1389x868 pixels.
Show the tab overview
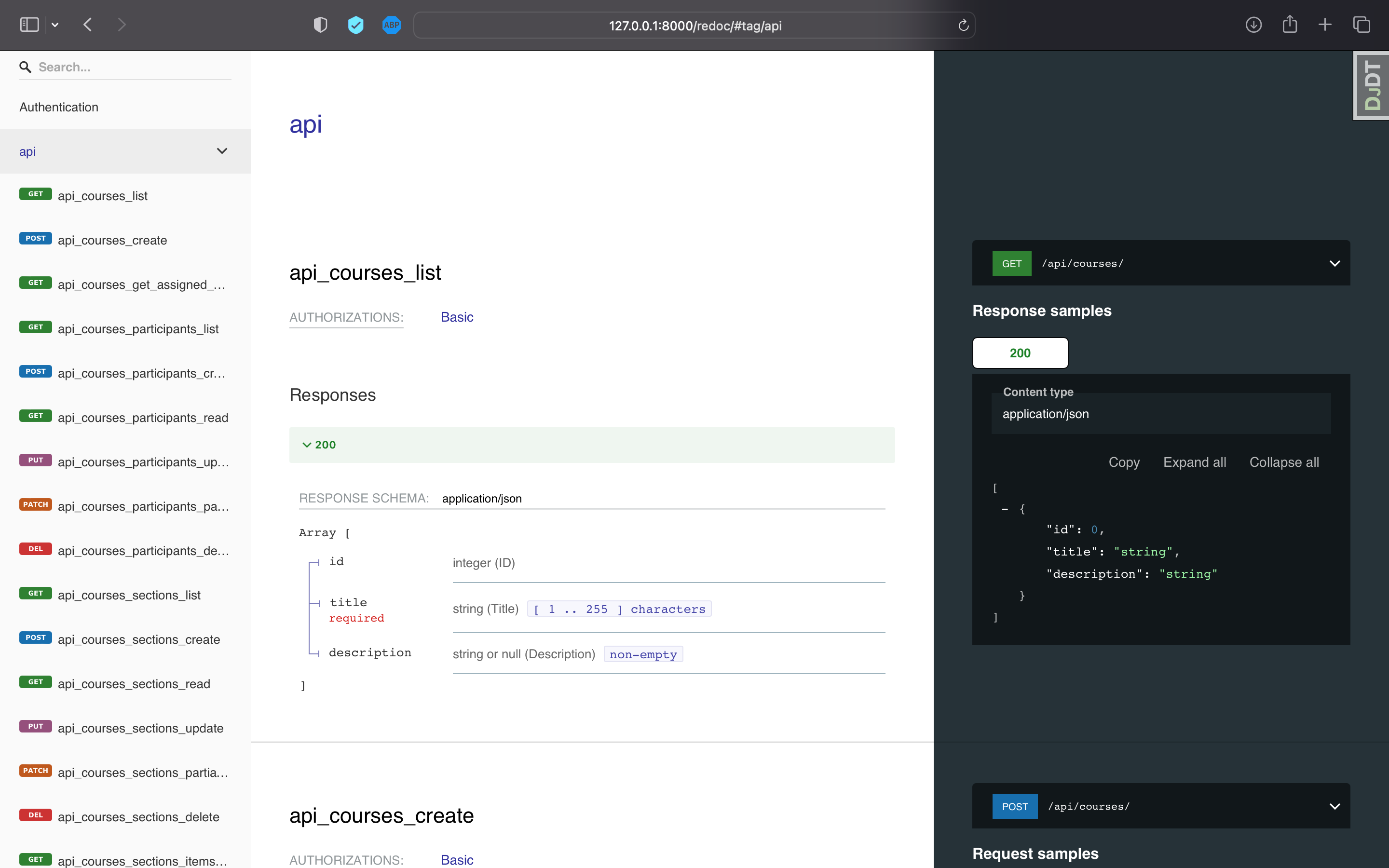(1362, 24)
